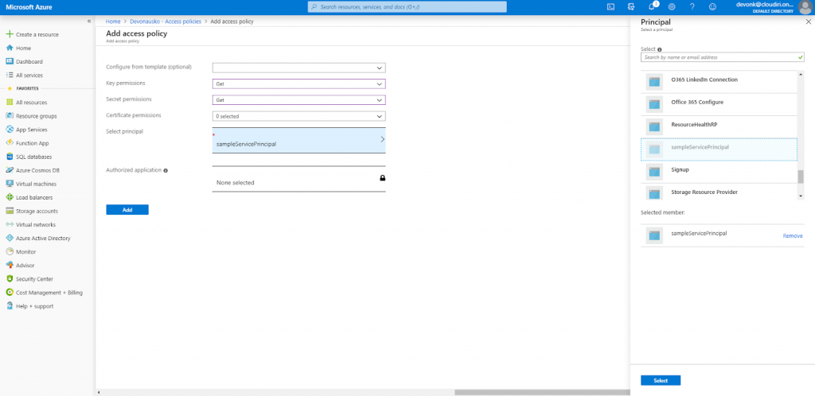Open the help question mark icon

[x=692, y=6]
